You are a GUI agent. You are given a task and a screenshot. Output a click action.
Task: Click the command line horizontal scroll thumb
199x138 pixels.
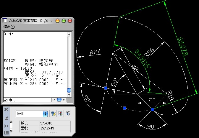(x=59, y=100)
